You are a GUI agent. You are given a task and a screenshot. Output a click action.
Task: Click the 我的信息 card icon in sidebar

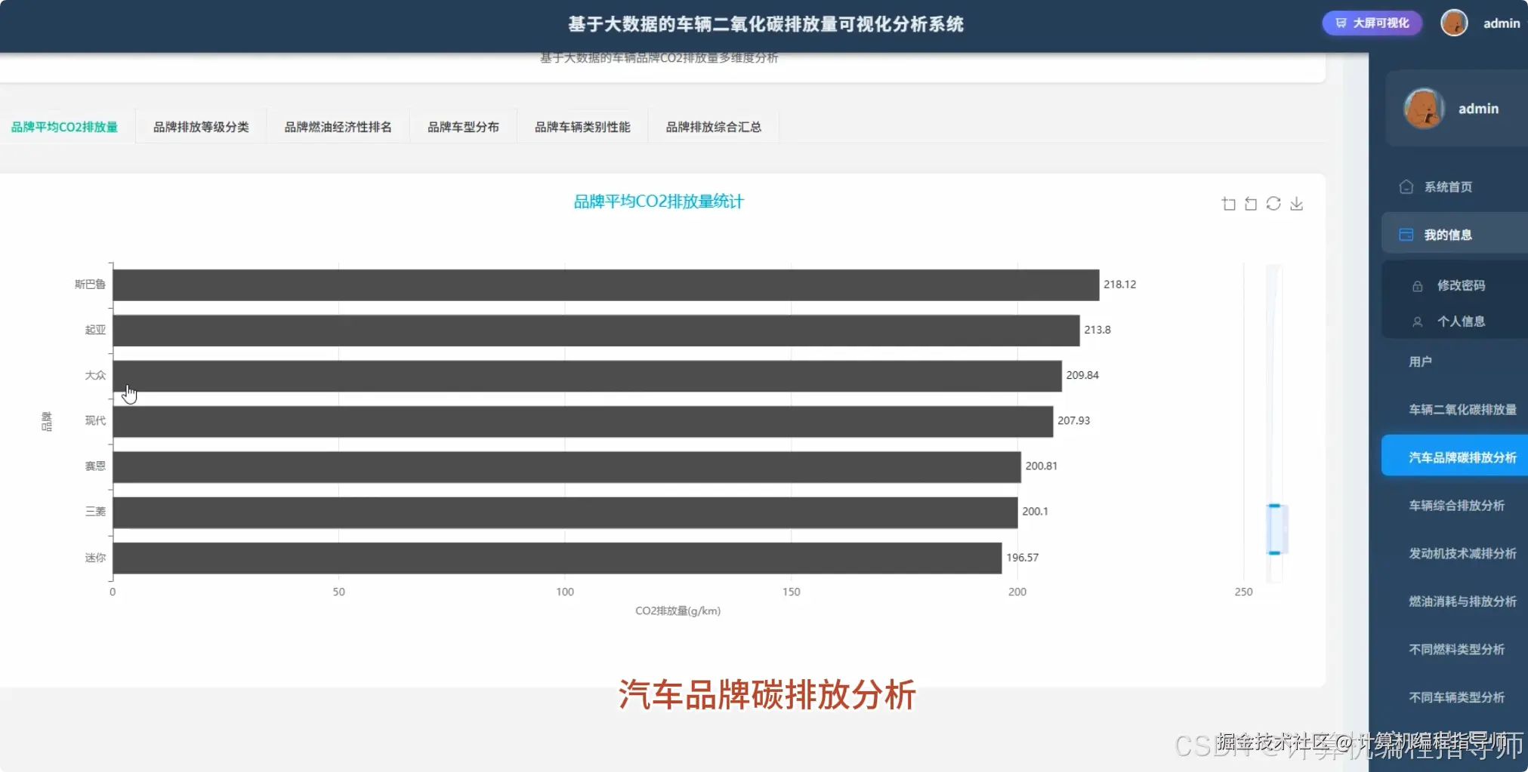1406,233
